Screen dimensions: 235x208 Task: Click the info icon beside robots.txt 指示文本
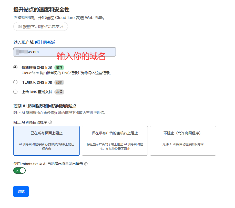pos(85,164)
